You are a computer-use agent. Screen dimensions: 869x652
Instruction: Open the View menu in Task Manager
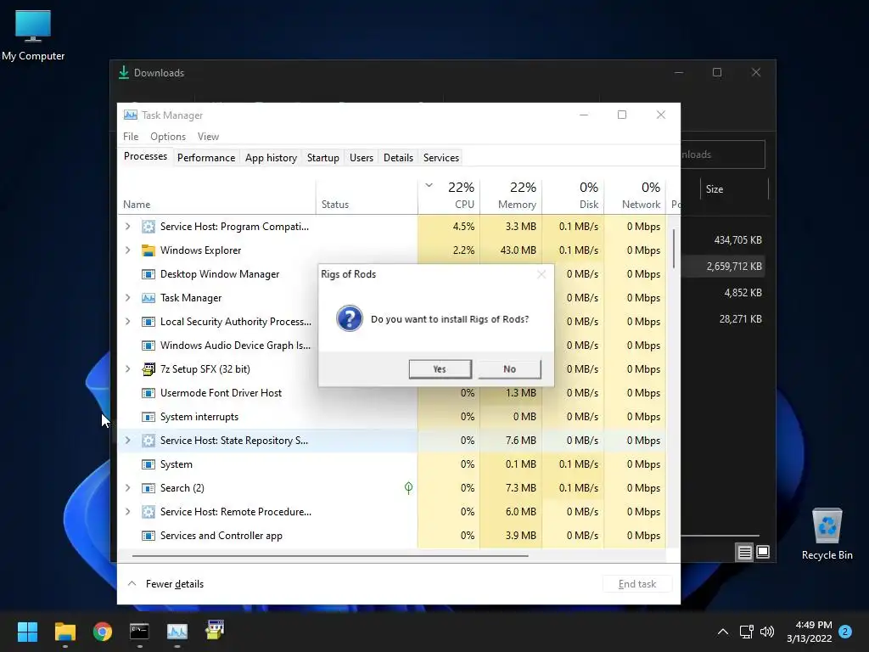(209, 137)
